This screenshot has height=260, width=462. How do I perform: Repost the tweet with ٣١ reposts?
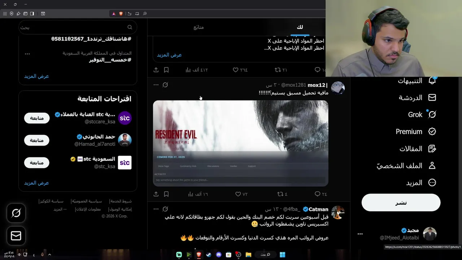point(281,70)
